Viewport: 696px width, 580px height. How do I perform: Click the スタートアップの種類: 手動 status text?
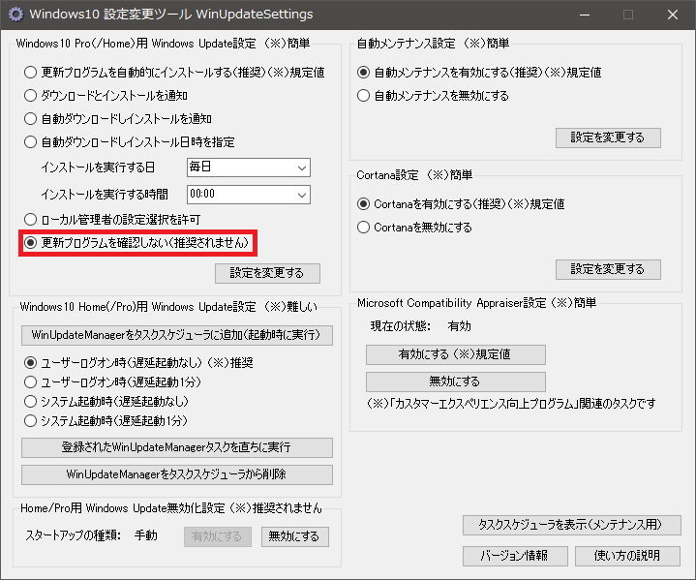(x=91, y=535)
